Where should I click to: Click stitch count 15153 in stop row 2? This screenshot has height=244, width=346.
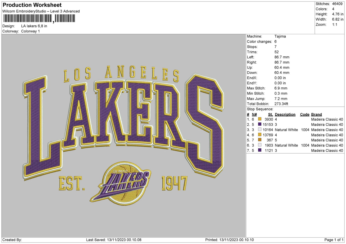click(268, 125)
